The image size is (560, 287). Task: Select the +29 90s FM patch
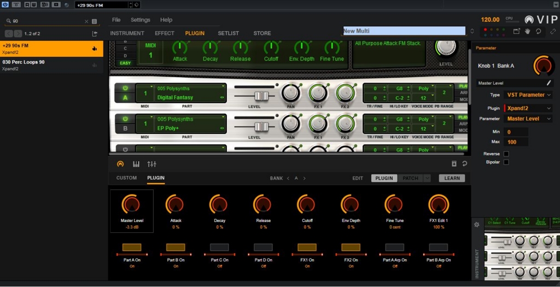(x=51, y=49)
